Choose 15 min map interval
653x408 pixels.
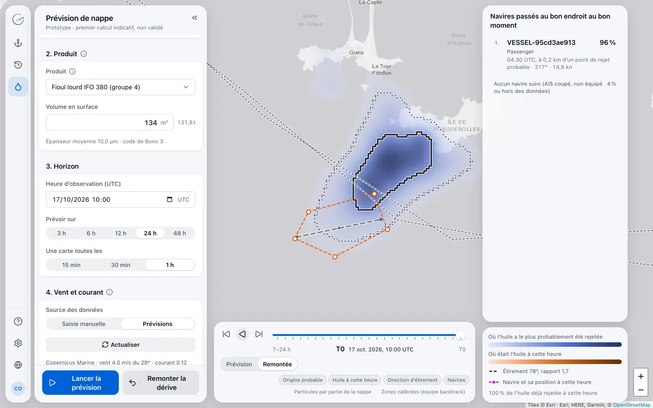click(x=71, y=265)
